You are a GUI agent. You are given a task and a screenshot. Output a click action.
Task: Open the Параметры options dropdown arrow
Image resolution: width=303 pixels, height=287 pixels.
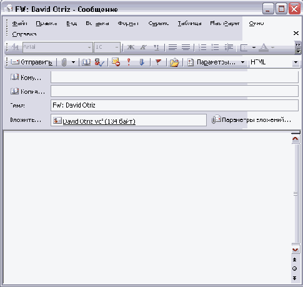(242, 62)
